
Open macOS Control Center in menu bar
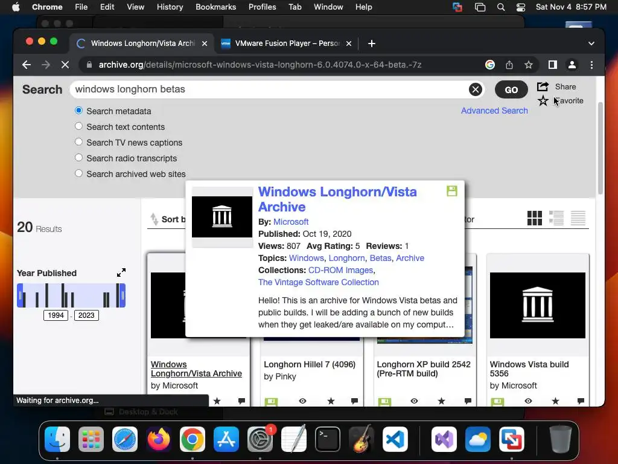click(521, 7)
